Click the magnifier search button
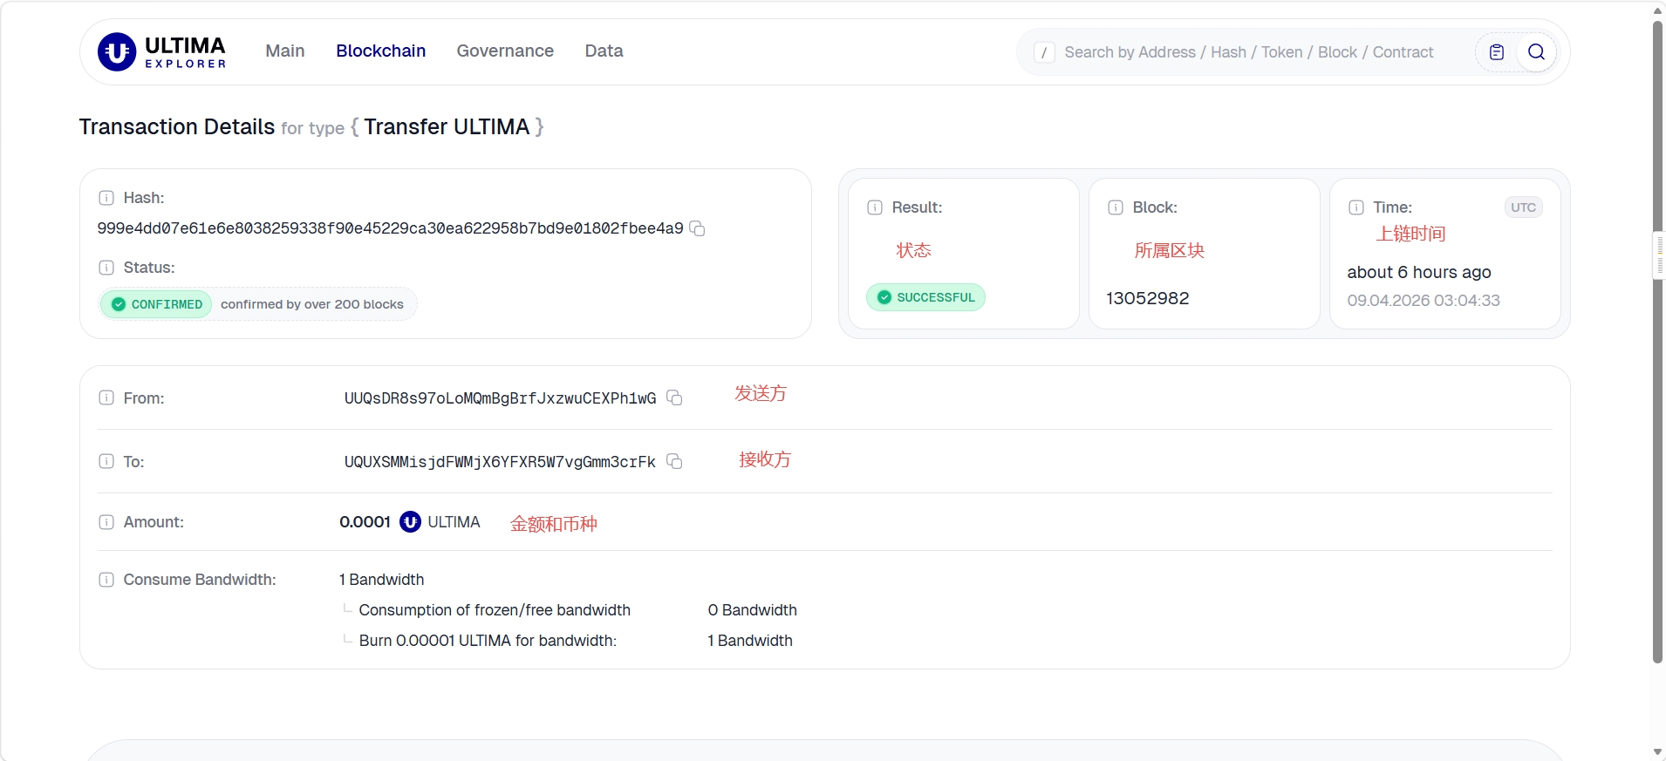Viewport: 1666px width, 761px height. (1537, 52)
